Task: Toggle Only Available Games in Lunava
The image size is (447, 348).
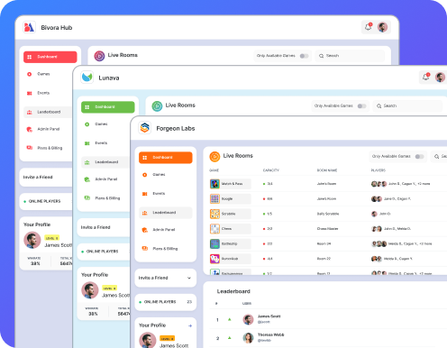Action: pos(361,106)
